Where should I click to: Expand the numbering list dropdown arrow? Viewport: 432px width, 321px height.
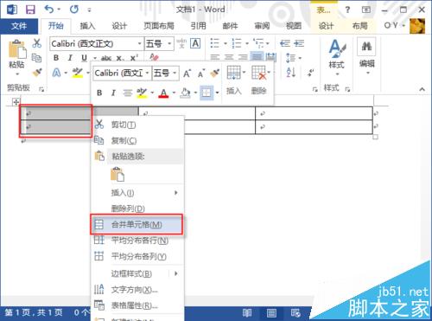click(x=247, y=43)
